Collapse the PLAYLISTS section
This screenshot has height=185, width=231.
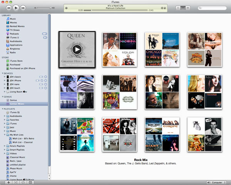[x=3, y=109]
